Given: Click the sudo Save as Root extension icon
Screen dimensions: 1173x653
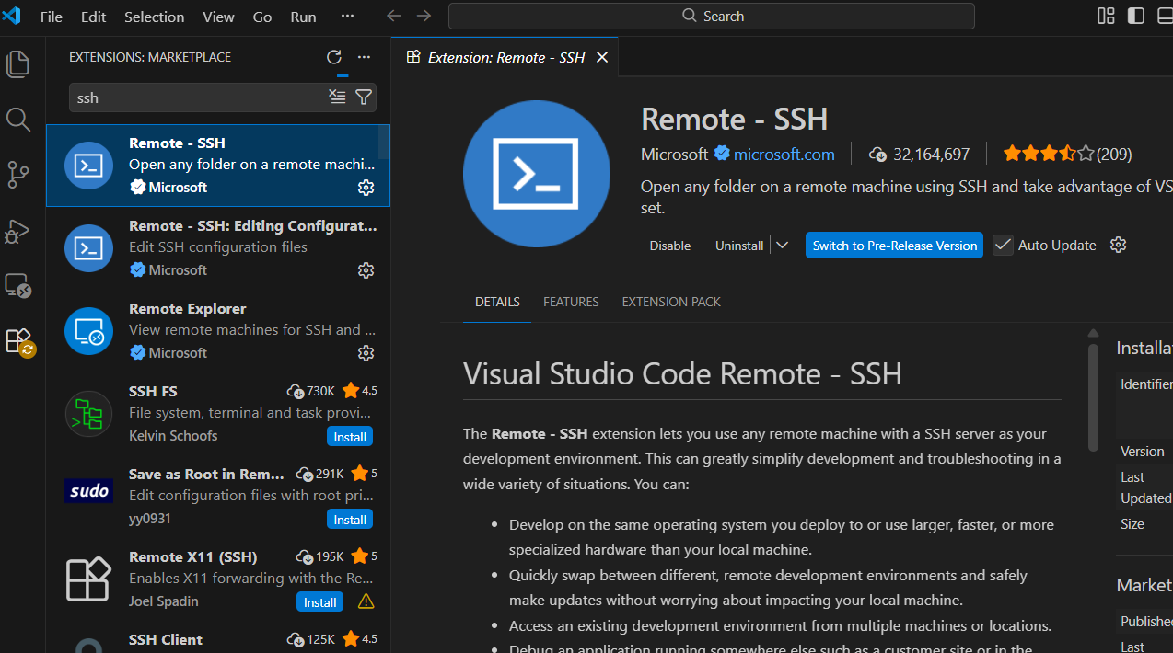Looking at the screenshot, I should [x=89, y=491].
